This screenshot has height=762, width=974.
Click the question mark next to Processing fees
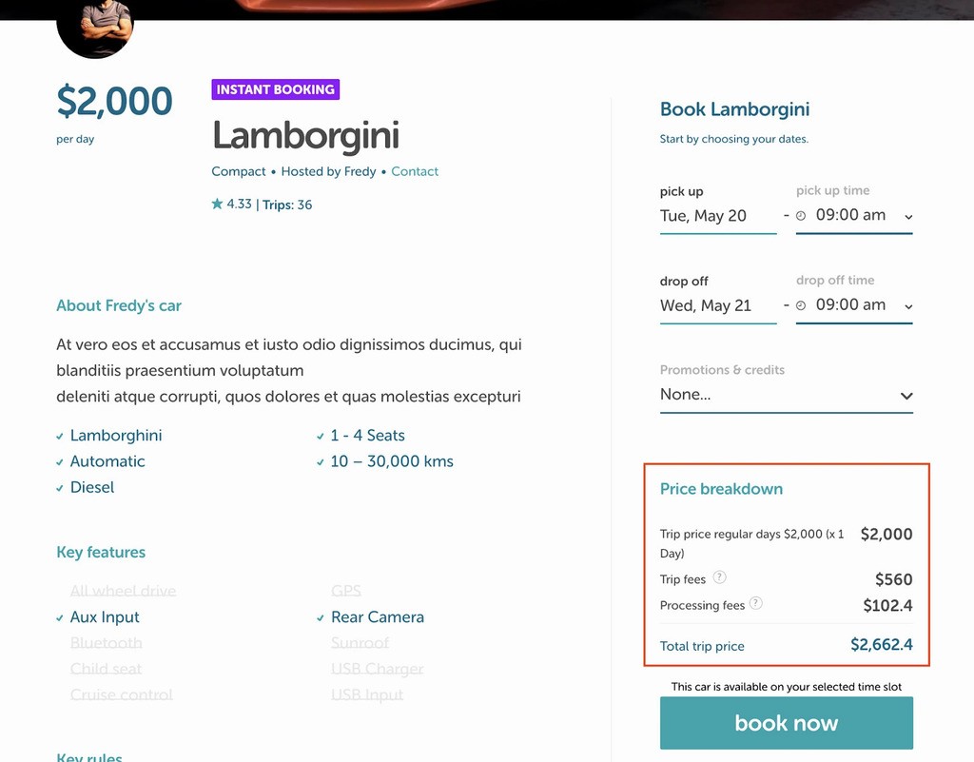[x=756, y=601]
